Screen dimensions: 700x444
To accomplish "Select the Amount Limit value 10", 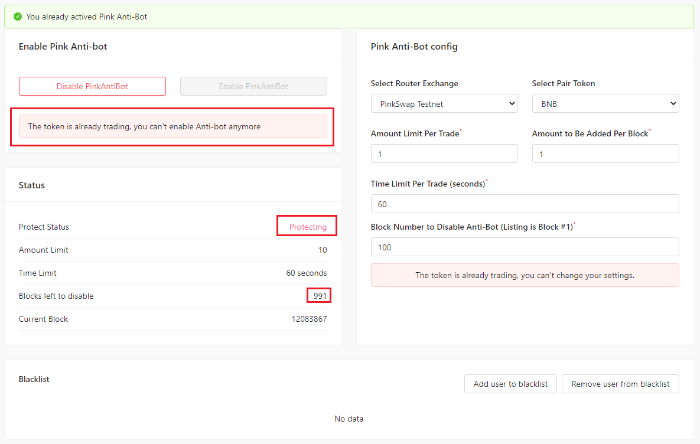I will point(323,250).
